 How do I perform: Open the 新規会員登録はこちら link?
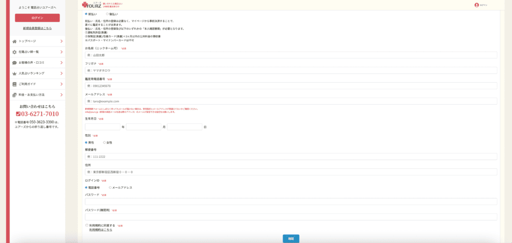(x=37, y=29)
